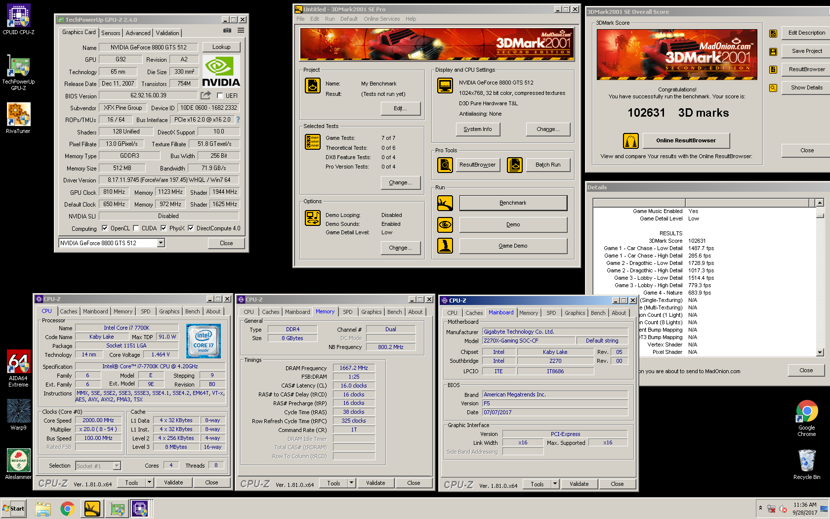Click the ResultBrowser magnifier icon in Pro Tools
830x519 pixels.
pyautogui.click(x=445, y=165)
